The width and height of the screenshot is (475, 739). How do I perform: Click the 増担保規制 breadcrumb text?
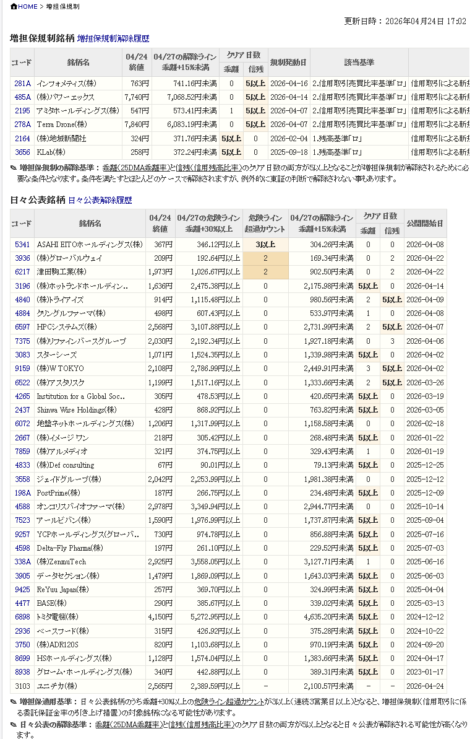pos(62,7)
